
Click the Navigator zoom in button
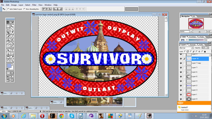pos(208,32)
